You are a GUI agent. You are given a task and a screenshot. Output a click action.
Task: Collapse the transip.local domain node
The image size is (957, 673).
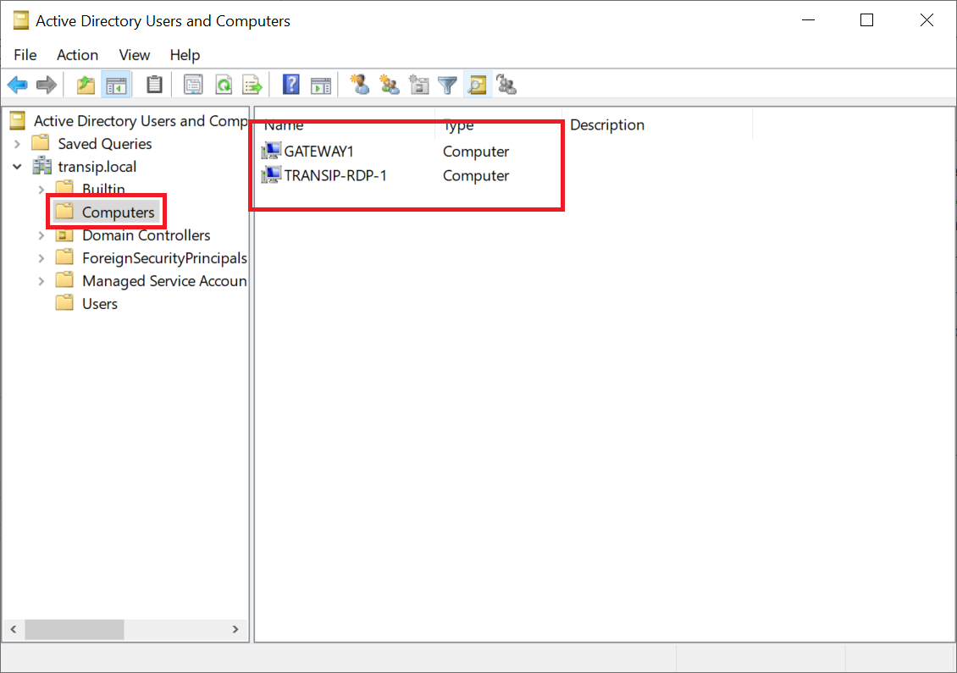click(18, 167)
